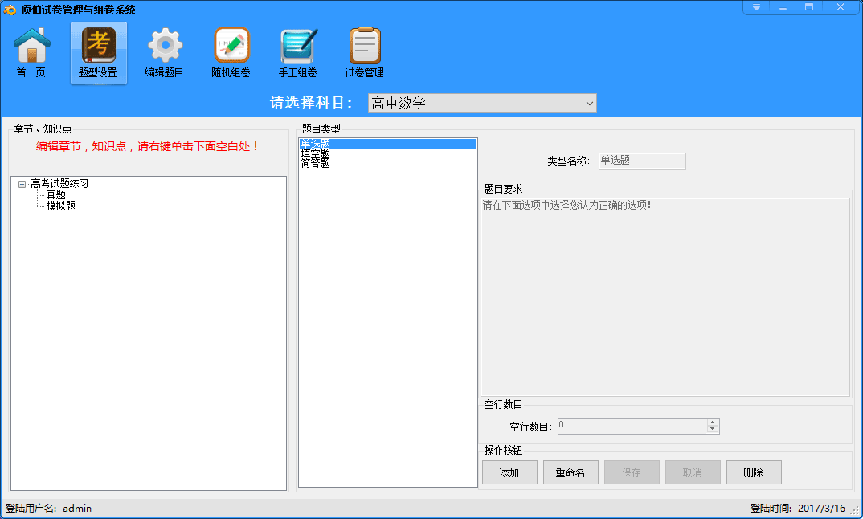Screen dimensions: 863x519
Task: Maximize the window
Action: click(809, 7)
